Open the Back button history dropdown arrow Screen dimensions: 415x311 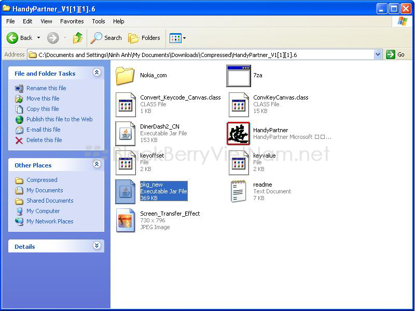click(38, 38)
